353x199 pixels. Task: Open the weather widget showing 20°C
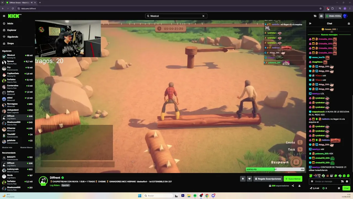(8, 196)
